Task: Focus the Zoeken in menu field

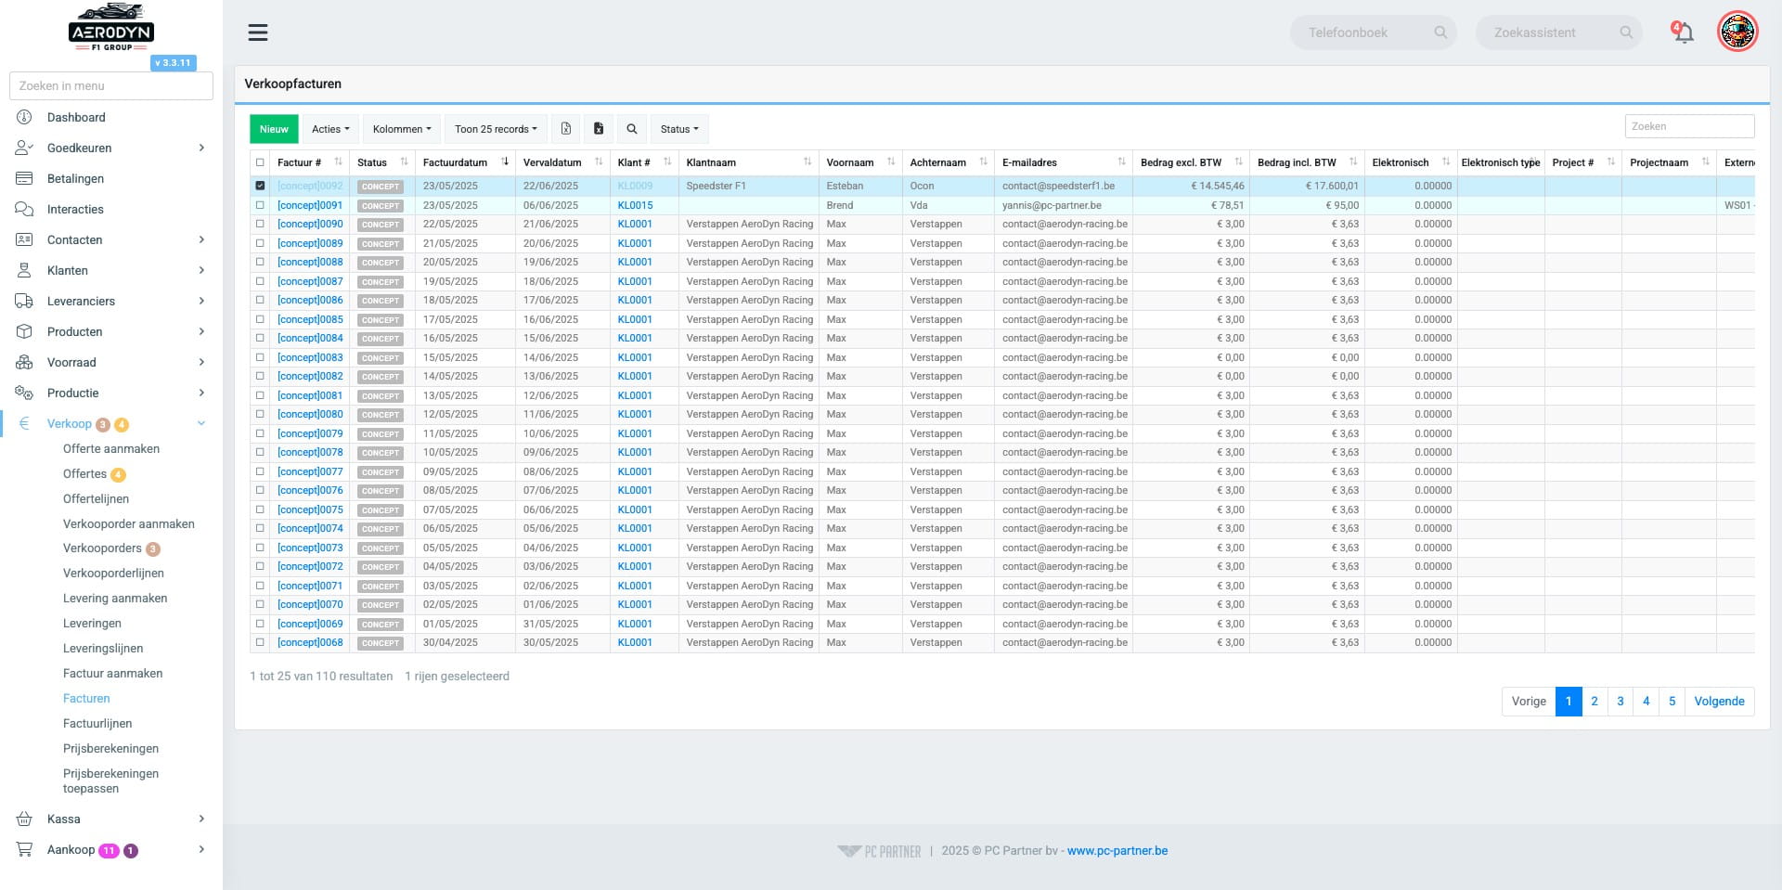Action: point(111,85)
